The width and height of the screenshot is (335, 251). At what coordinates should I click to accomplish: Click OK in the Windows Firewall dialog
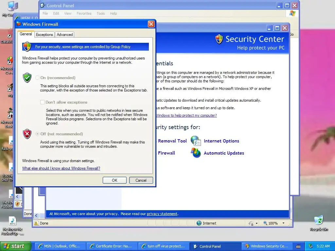click(115, 180)
